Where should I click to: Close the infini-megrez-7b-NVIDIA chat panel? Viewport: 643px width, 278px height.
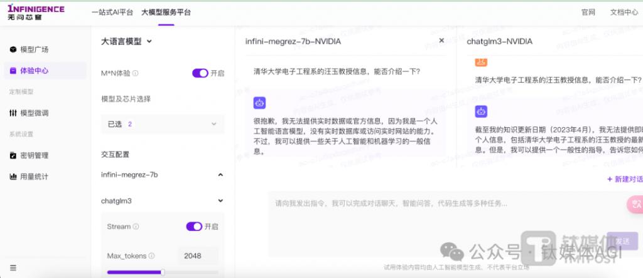tap(441, 41)
